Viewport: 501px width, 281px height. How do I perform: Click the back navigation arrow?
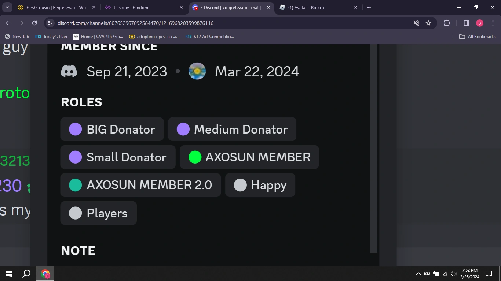8,23
